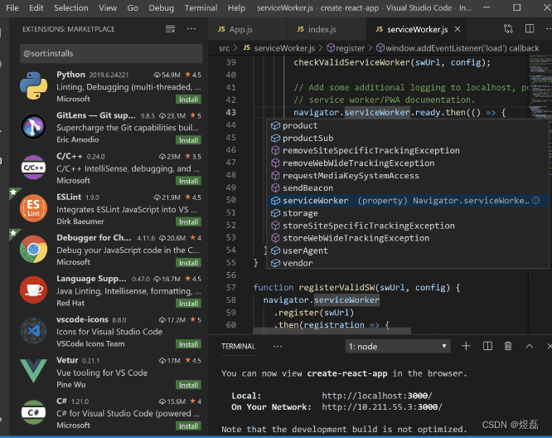Select the product suggestion
The height and width of the screenshot is (438, 552).
tap(408, 125)
